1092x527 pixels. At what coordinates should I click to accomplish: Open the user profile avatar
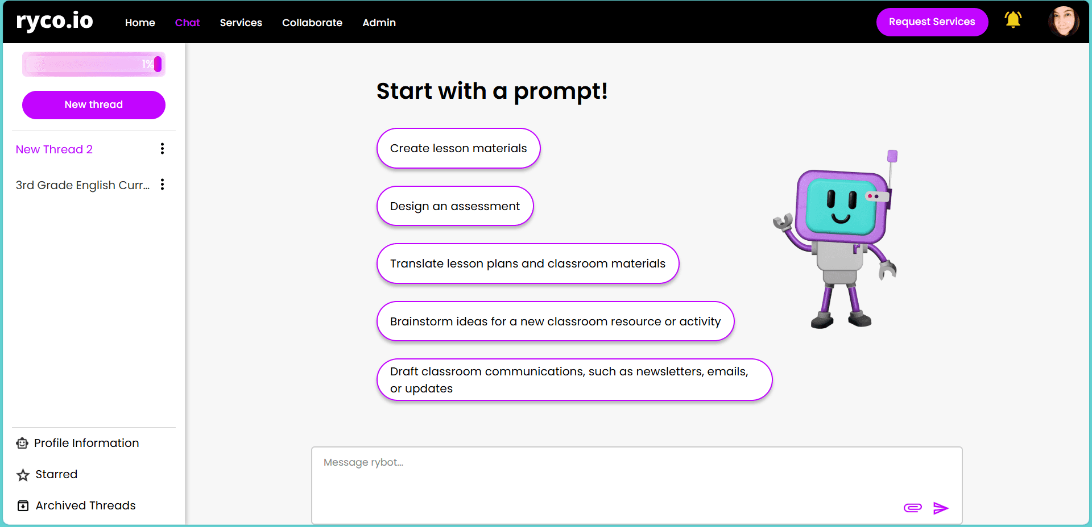click(1064, 22)
